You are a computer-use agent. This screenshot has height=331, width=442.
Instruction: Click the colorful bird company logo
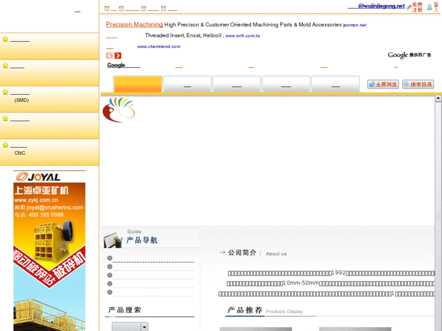point(119,109)
